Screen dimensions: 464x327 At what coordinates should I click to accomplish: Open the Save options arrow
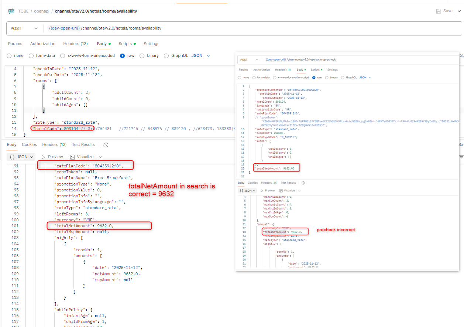pyautogui.click(x=459, y=11)
